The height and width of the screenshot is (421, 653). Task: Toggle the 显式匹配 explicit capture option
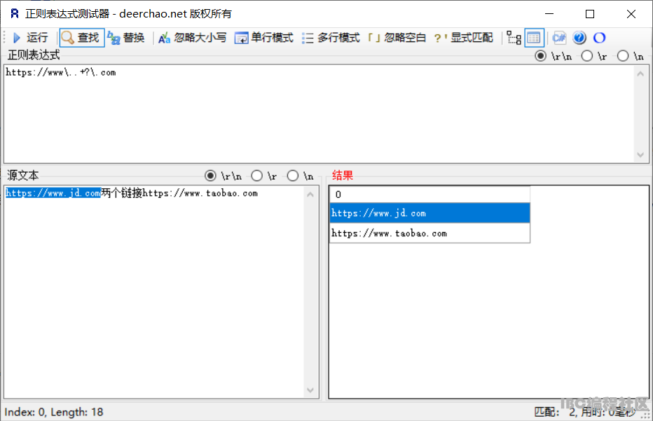(463, 38)
